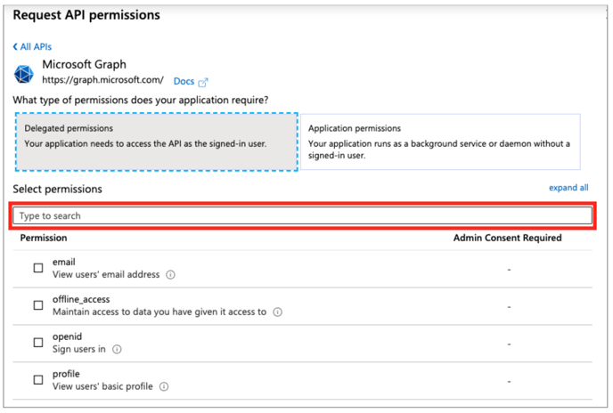Click info icon beside basic profile description

pyautogui.click(x=164, y=387)
